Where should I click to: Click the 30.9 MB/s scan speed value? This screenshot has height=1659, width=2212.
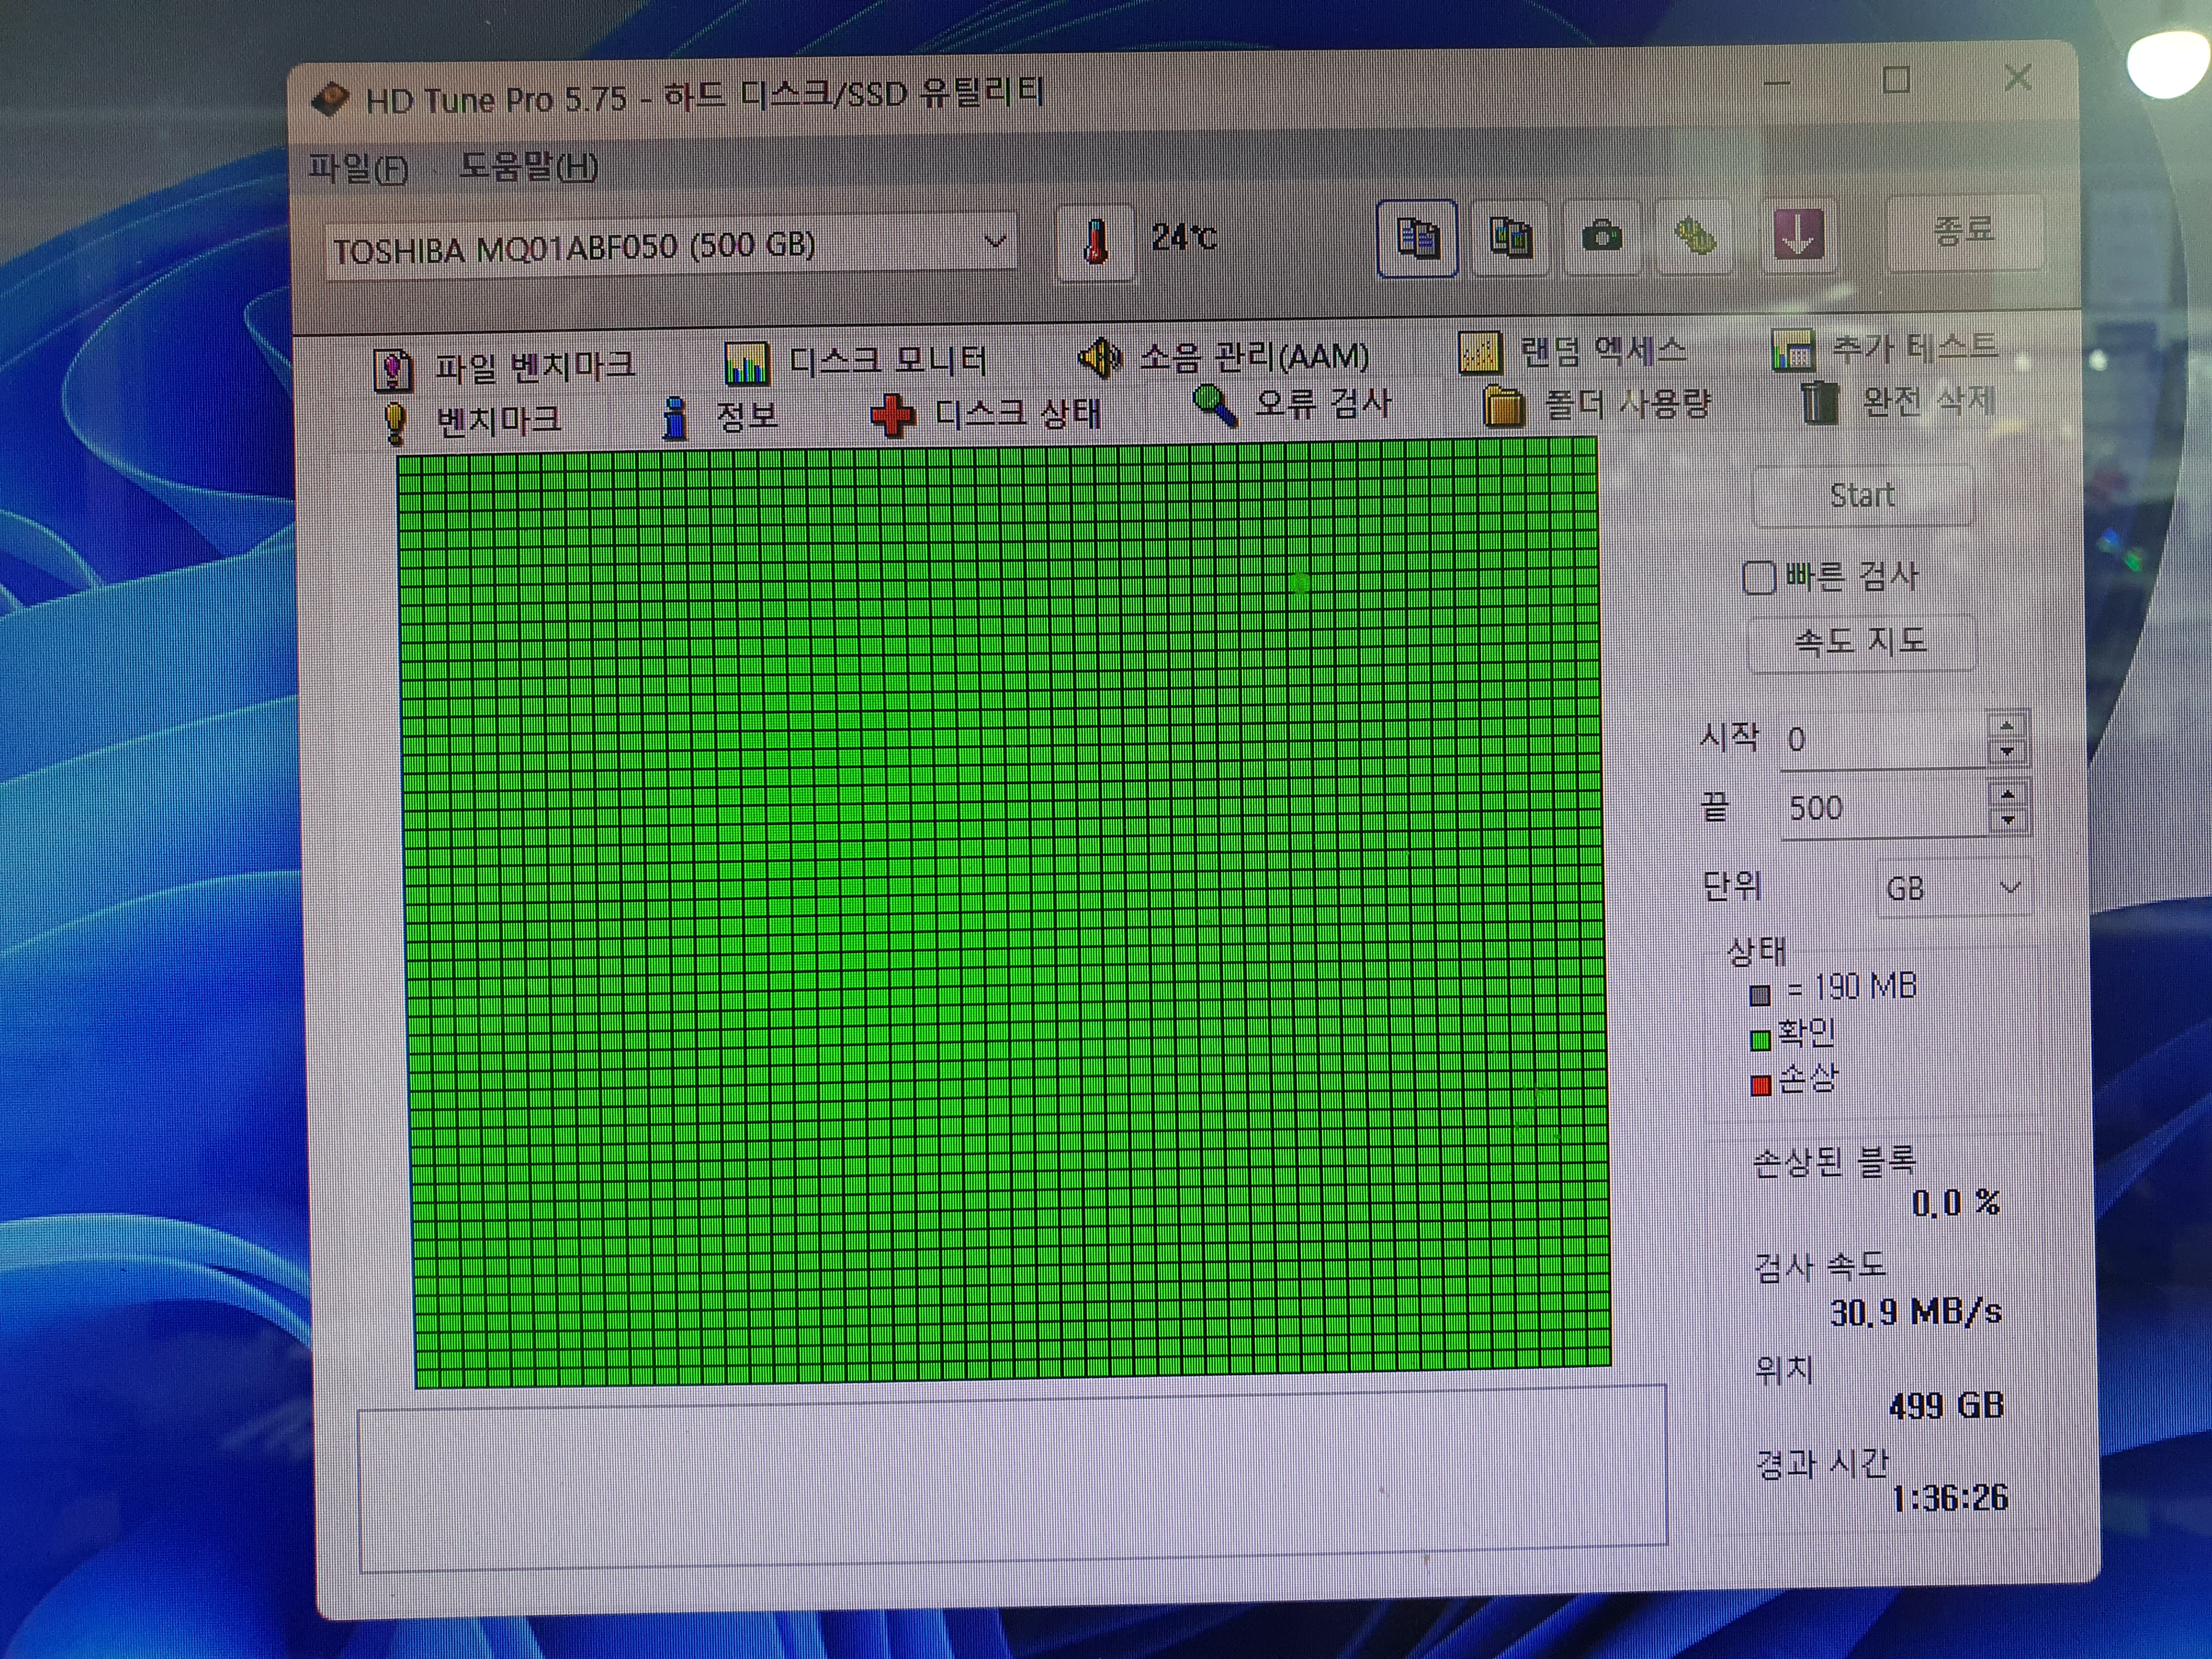tap(1916, 1312)
